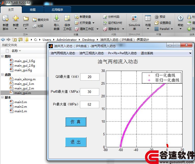Click the 退出 button
This screenshot has width=195, height=164.
pyautogui.click(x=76, y=142)
